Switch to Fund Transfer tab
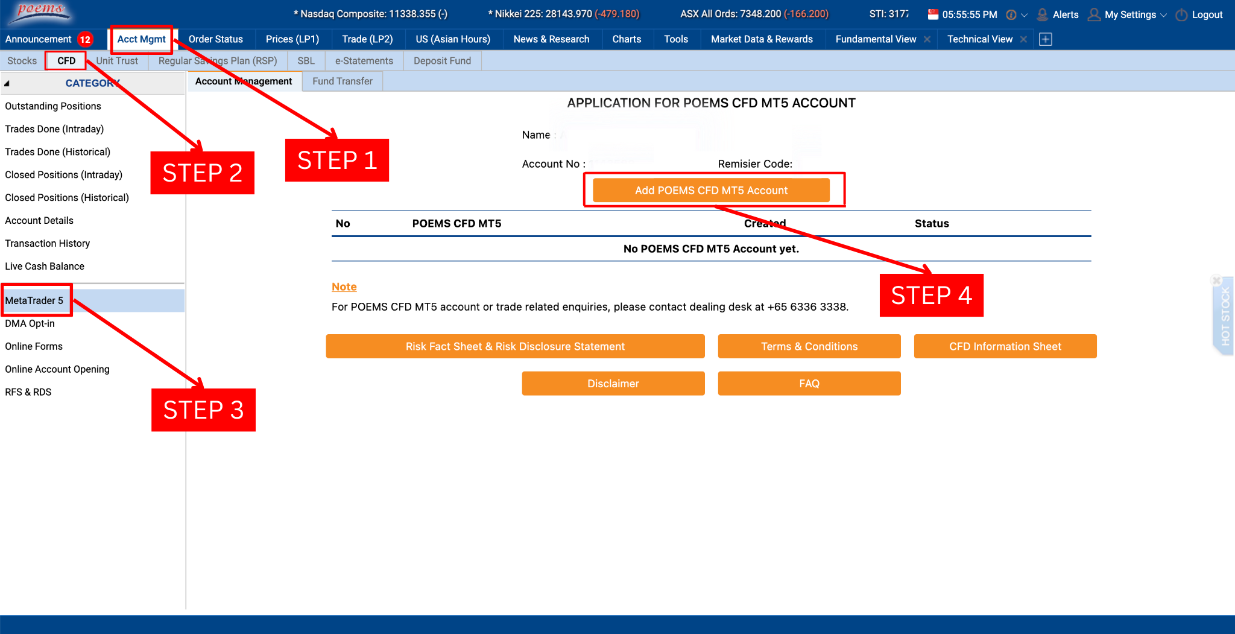The height and width of the screenshot is (634, 1235). (343, 81)
